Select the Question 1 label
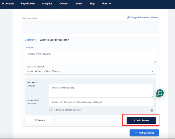Image resolution: width=175 pixels, height=139 pixels. coord(30,40)
